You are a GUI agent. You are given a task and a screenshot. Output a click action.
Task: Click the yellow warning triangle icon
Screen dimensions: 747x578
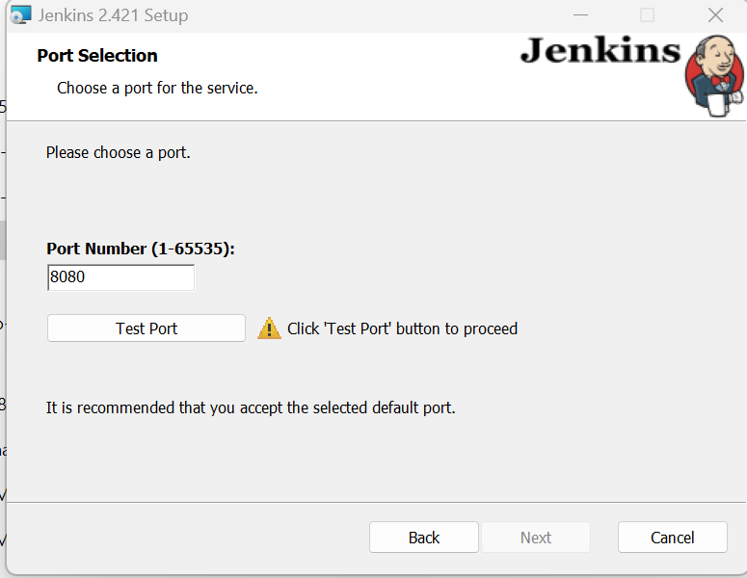pyautogui.click(x=269, y=328)
